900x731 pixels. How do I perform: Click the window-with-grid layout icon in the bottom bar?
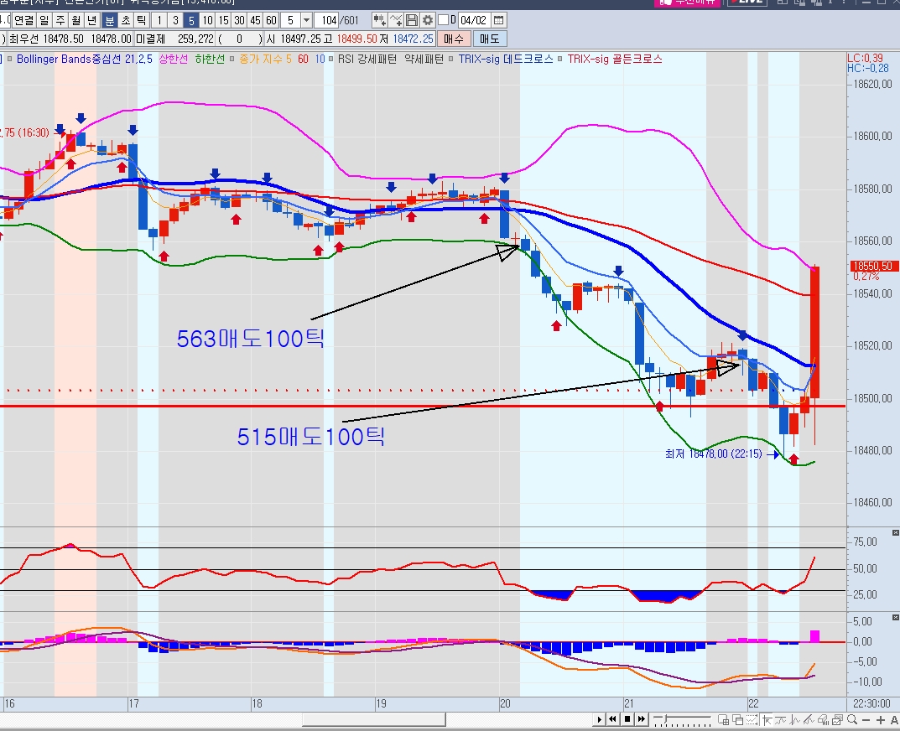coord(723,719)
